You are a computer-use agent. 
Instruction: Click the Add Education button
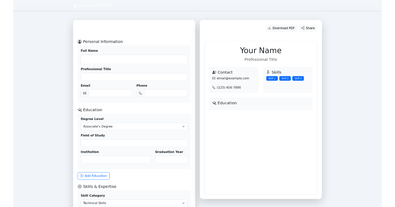(x=93, y=176)
